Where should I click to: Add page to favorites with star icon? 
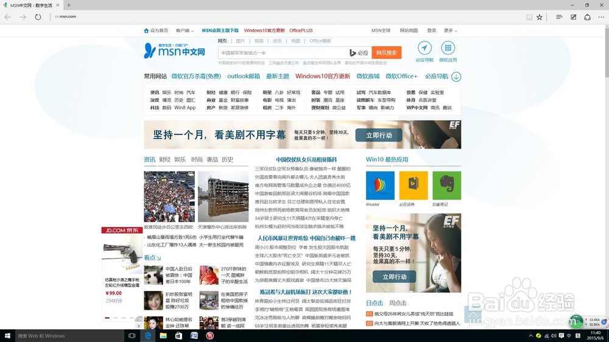click(540, 17)
